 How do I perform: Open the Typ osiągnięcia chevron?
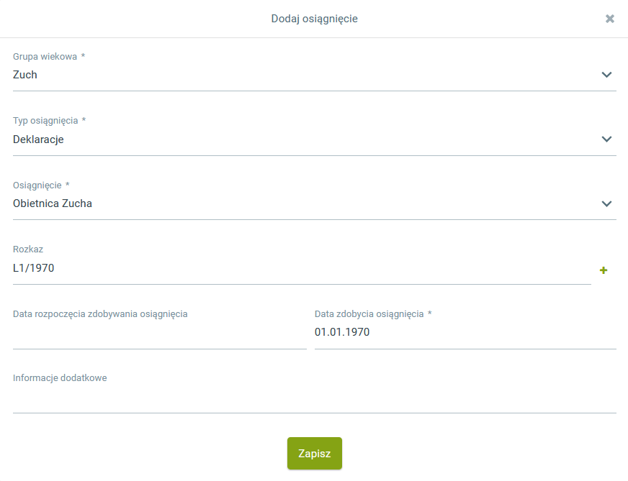(x=606, y=139)
